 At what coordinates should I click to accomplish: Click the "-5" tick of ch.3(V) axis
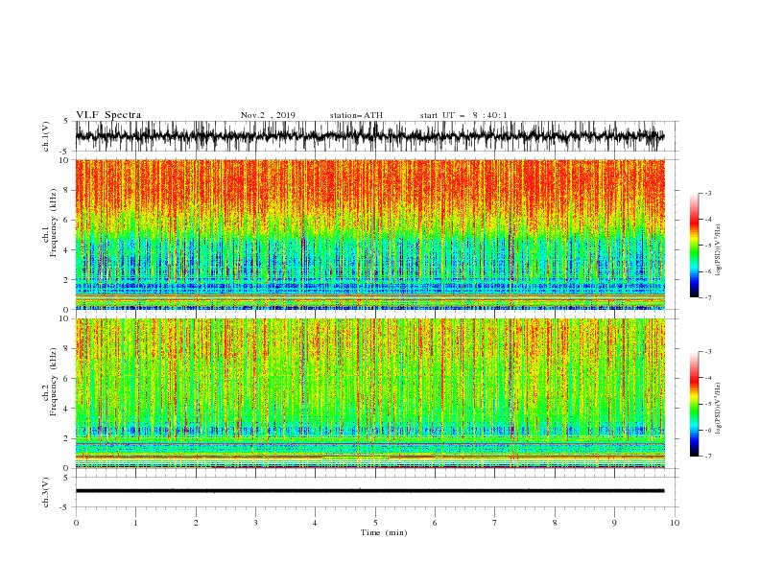pyautogui.click(x=65, y=507)
